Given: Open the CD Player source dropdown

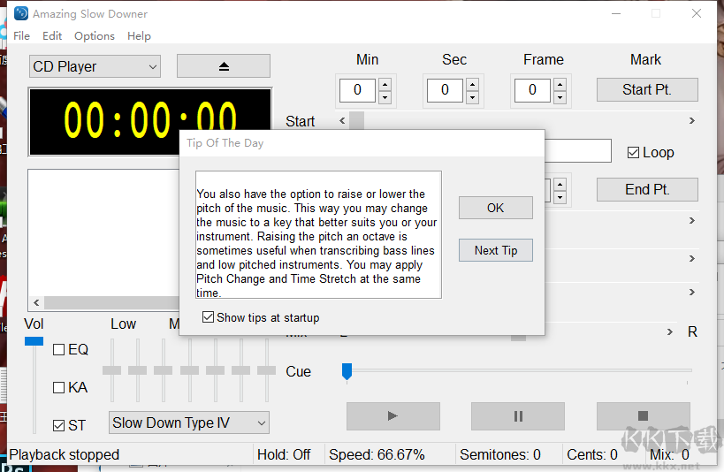Looking at the screenshot, I should click(x=95, y=66).
